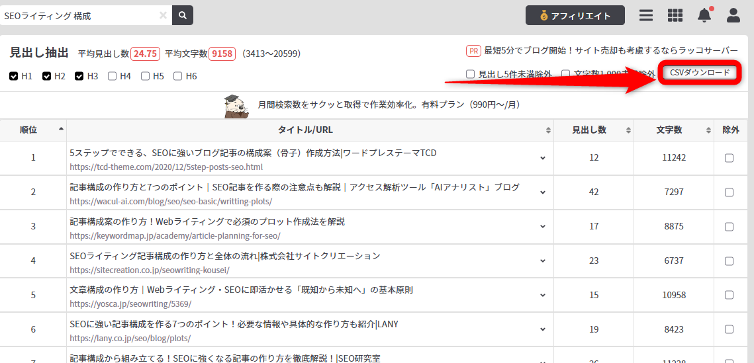Open the keywordmap.jp URL link
Viewport: 754px width, 363px height.
tap(175, 236)
